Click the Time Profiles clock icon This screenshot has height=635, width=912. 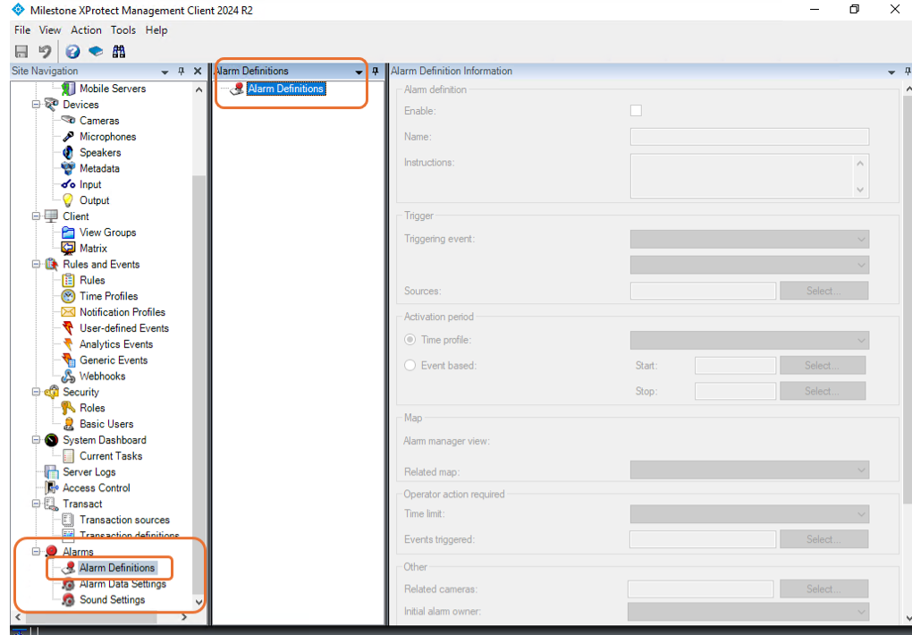tap(68, 296)
